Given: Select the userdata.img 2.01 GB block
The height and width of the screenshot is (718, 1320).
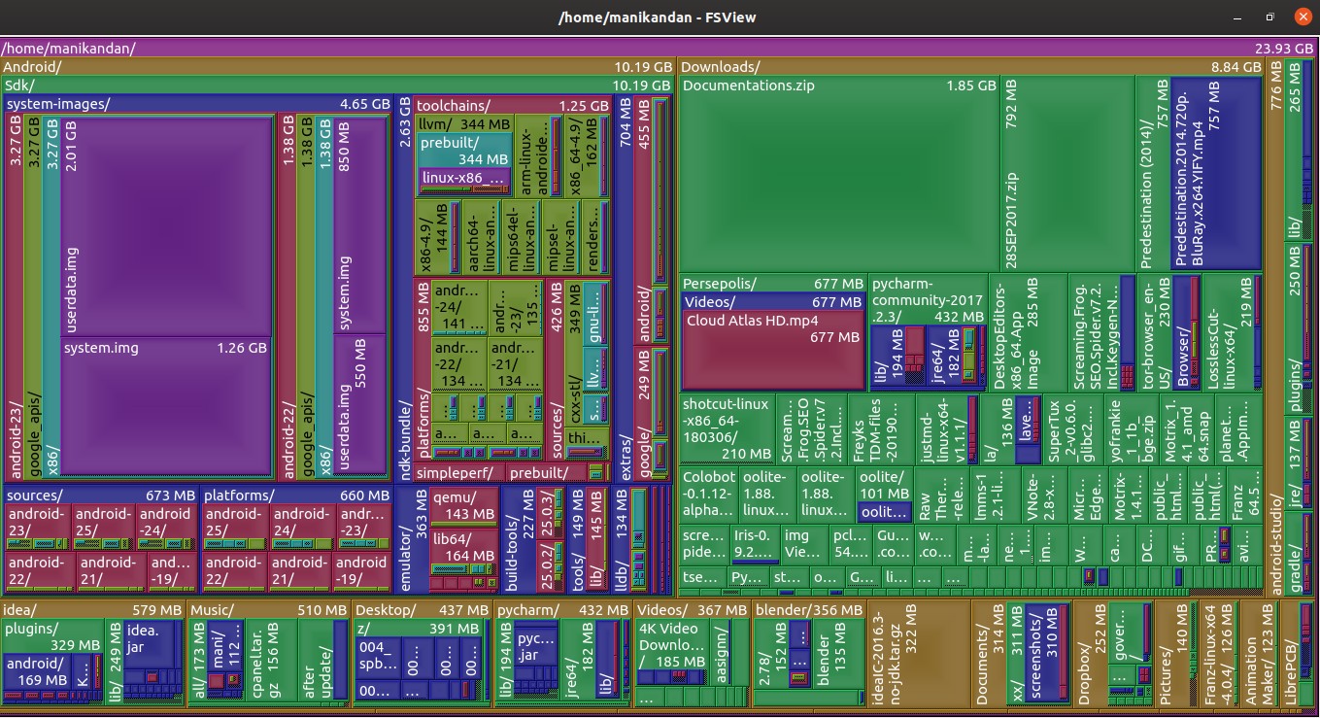Looking at the screenshot, I should coord(166,225).
